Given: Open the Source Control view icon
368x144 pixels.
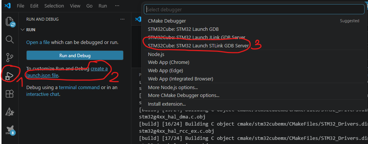Looking at the screenshot, I should pyautogui.click(x=10, y=57).
